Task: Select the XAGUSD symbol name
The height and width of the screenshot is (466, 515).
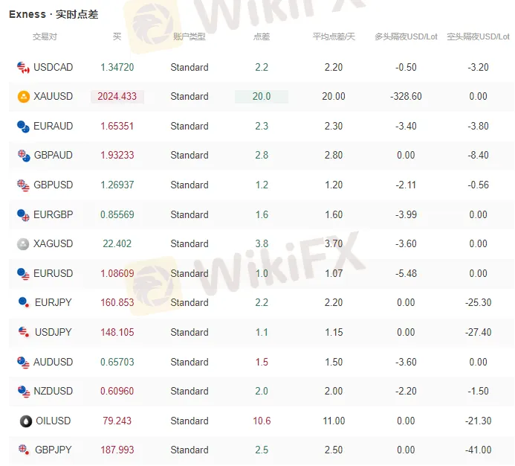Action: coord(54,243)
